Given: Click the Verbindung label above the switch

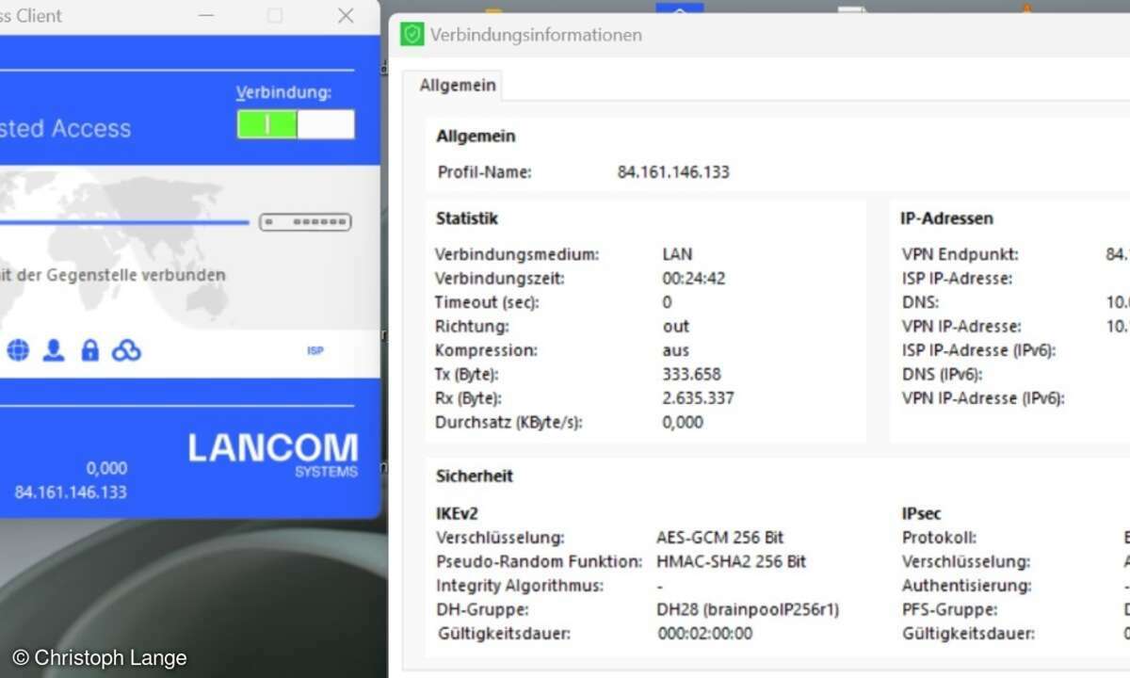Looking at the screenshot, I should click(283, 92).
